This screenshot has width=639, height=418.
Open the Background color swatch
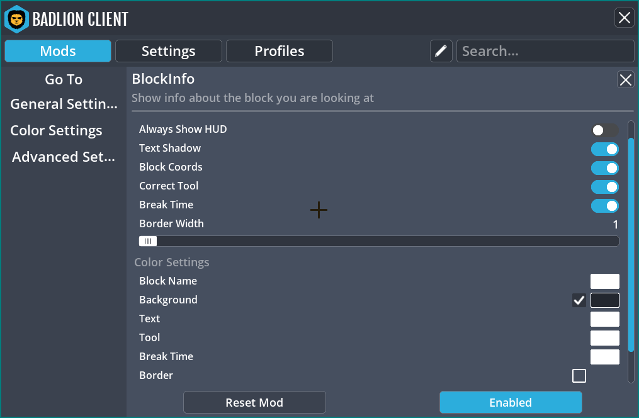click(x=605, y=300)
